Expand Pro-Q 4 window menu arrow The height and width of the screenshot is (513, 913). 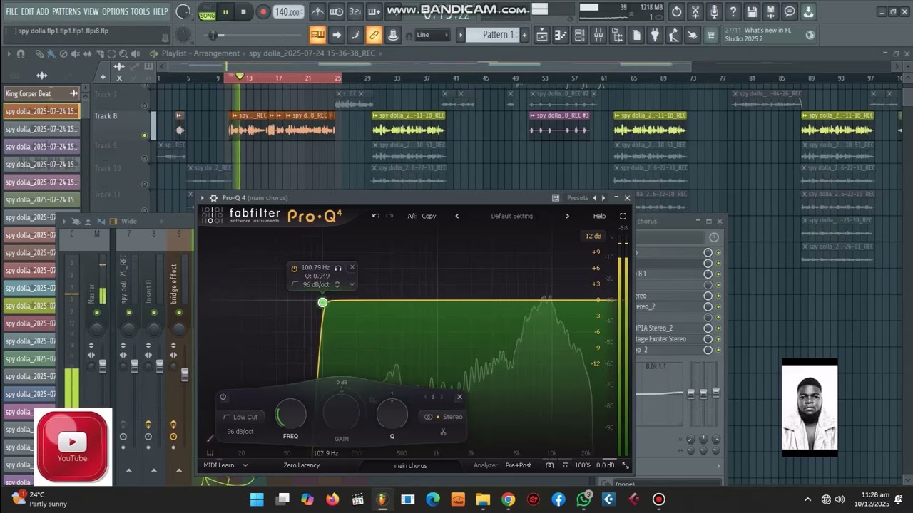[x=203, y=198]
